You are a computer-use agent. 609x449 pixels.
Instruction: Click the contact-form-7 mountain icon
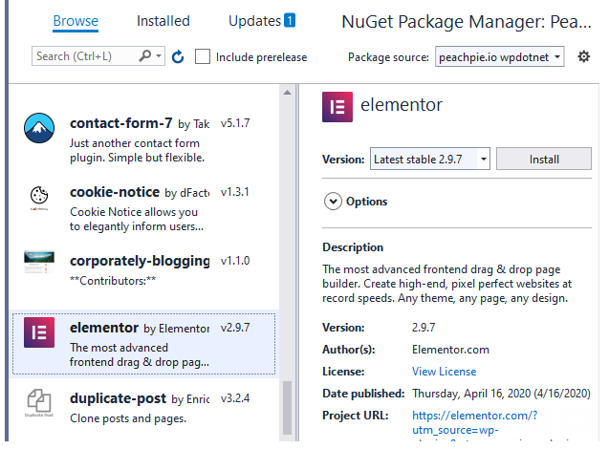click(x=39, y=128)
